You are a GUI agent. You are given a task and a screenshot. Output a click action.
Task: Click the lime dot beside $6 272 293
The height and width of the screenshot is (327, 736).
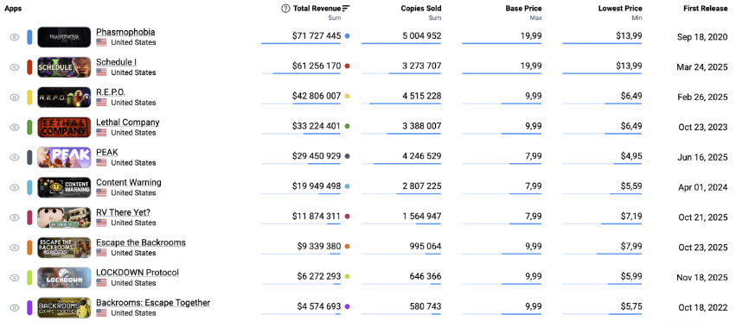tap(348, 276)
